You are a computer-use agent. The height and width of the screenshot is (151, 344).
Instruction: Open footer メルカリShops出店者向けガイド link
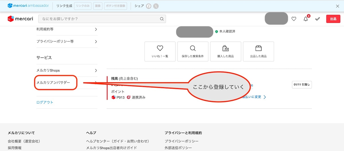[x=112, y=148]
